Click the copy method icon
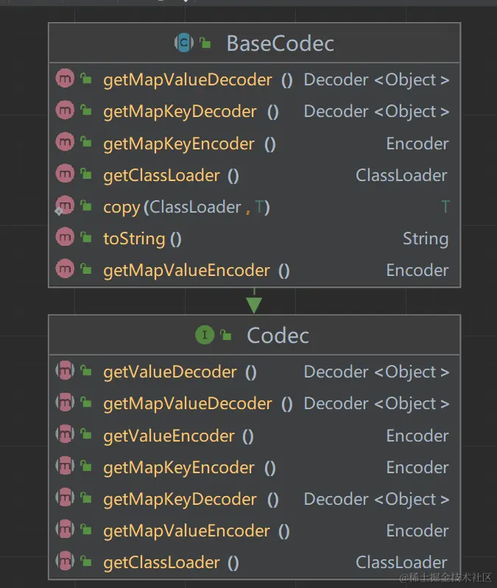 (65, 205)
